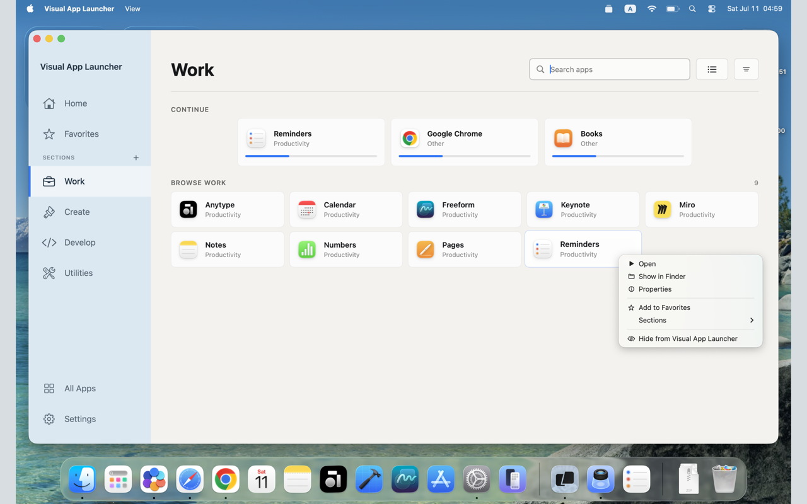Open Launchpad from the Dock
The image size is (807, 504).
click(x=118, y=479)
